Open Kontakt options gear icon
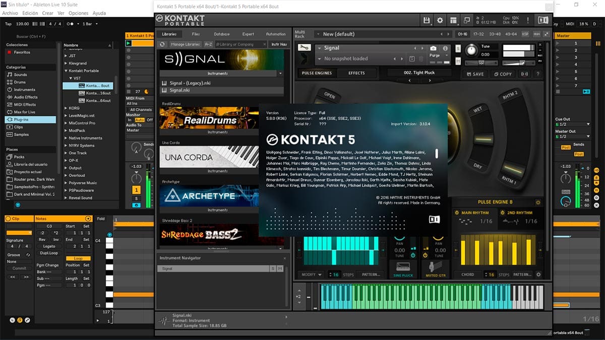Image resolution: width=605 pixels, height=340 pixels. (440, 20)
